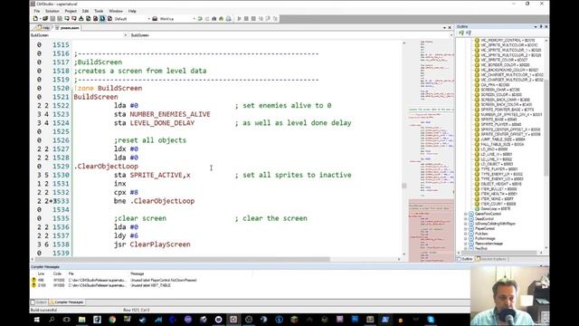Click the editor horizontal scrollbar
This screenshot has height=326, width=579.
pos(216,259)
